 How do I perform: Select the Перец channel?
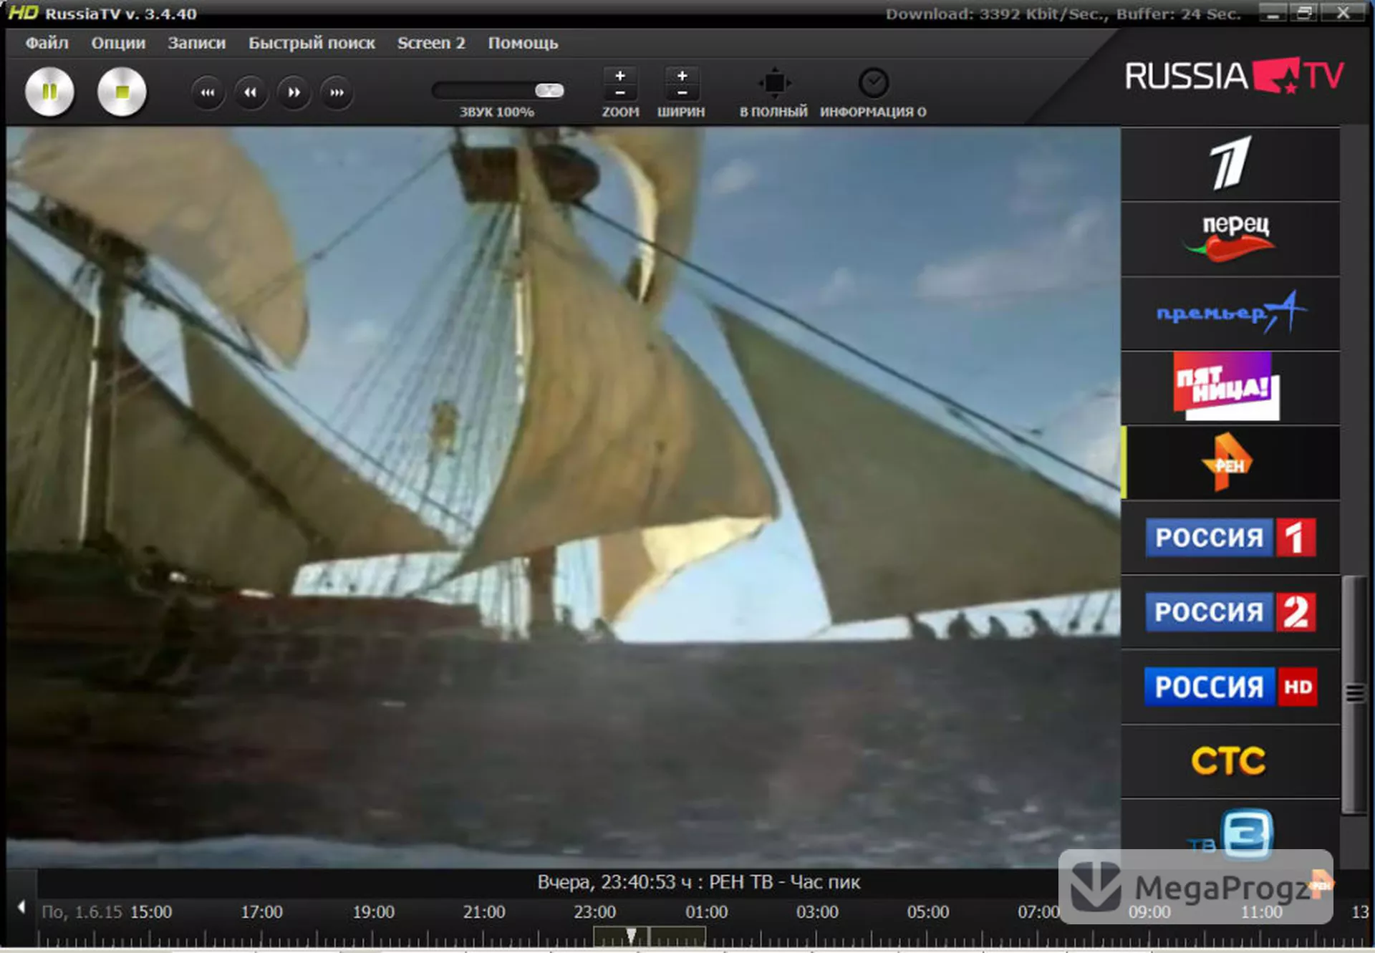1230,238
